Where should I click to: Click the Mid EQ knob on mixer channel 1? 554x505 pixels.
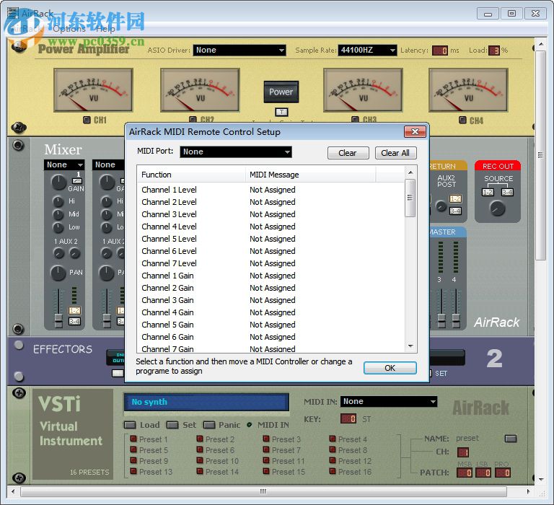pyautogui.click(x=58, y=214)
